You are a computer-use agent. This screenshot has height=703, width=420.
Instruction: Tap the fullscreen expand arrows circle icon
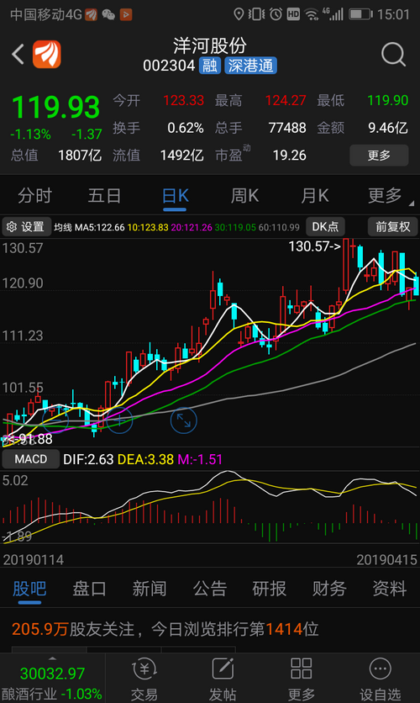click(184, 420)
